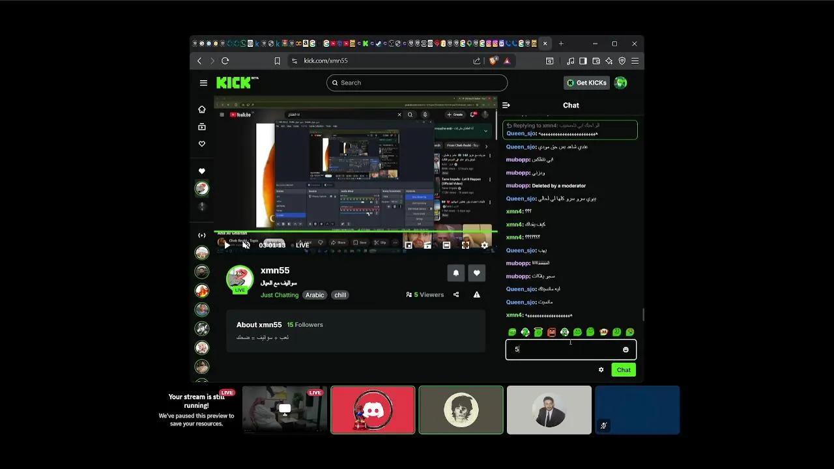Select the chill tag
This screenshot has width=834, height=469.
click(340, 295)
